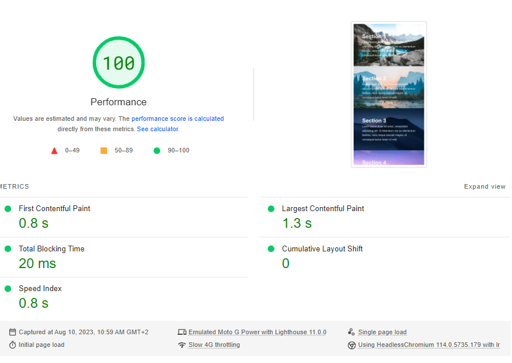Click the device icon next to Emulated Moto G Power

tap(182, 332)
